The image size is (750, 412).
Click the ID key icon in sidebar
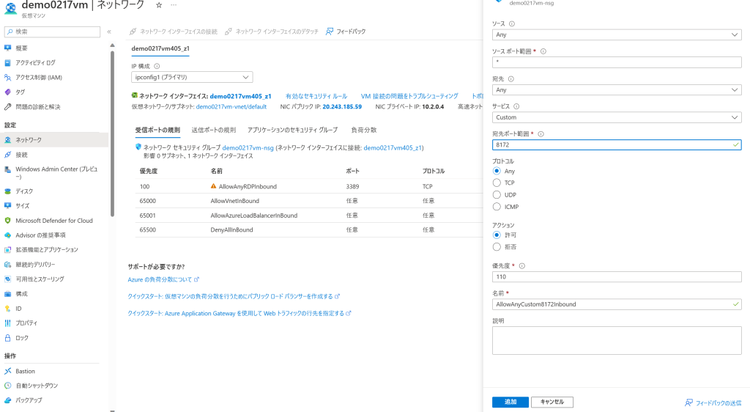(x=7, y=309)
